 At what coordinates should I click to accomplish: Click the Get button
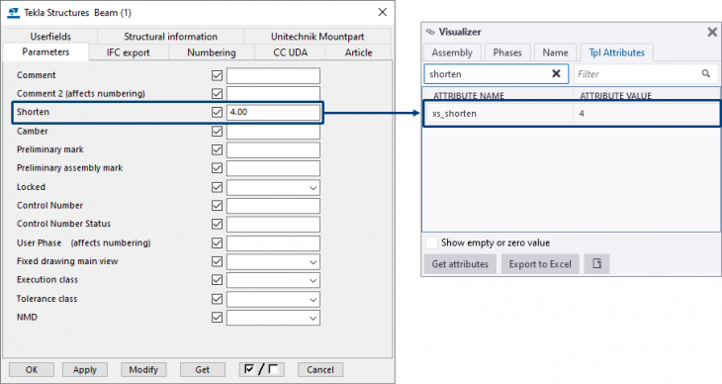[x=202, y=369]
